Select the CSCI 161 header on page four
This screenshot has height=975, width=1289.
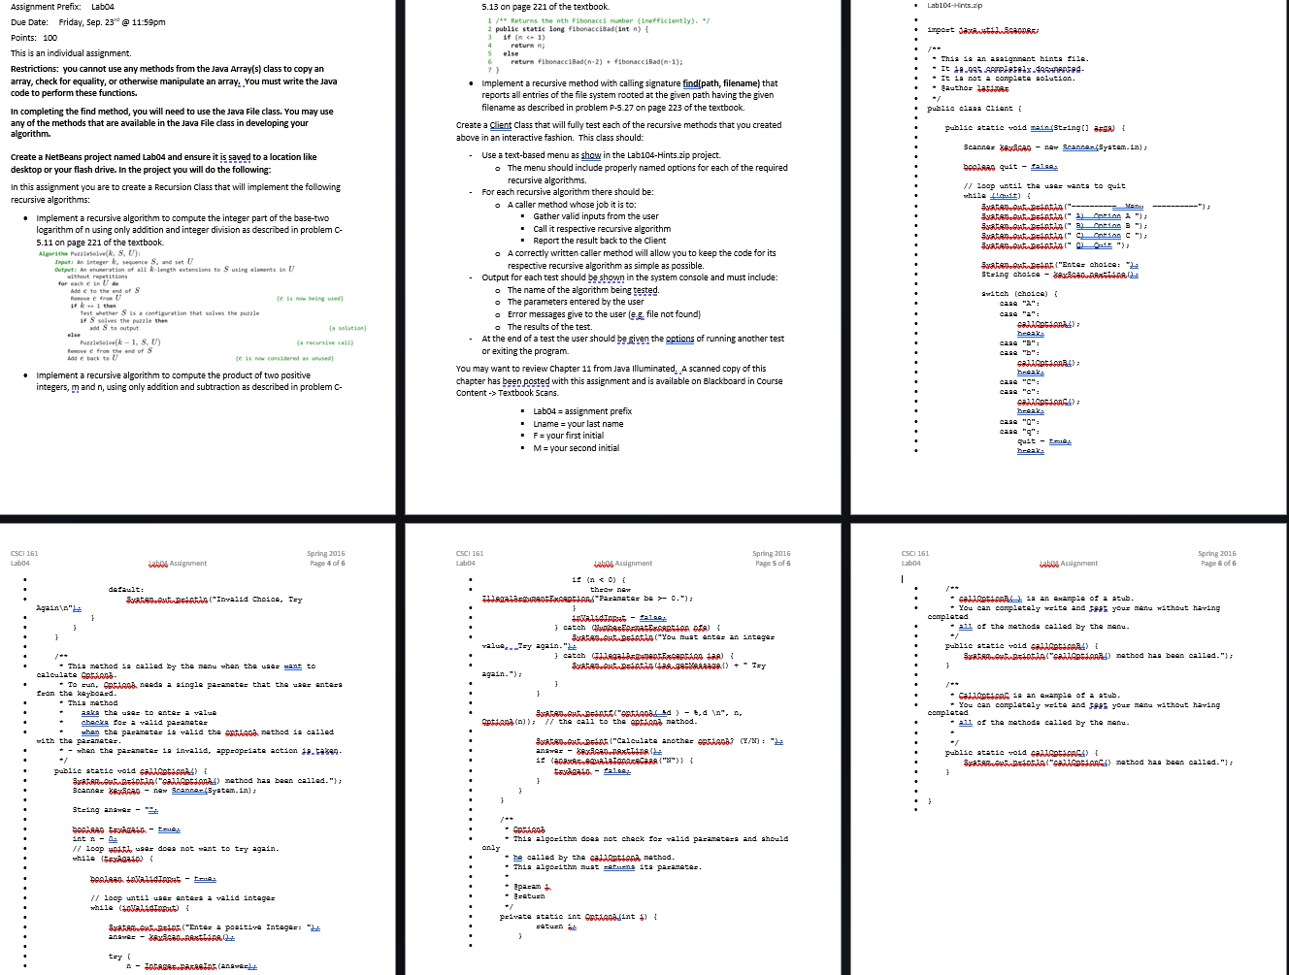coord(24,553)
